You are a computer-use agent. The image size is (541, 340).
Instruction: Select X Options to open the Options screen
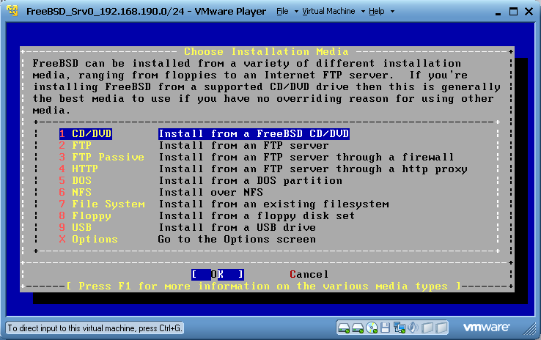187,240
